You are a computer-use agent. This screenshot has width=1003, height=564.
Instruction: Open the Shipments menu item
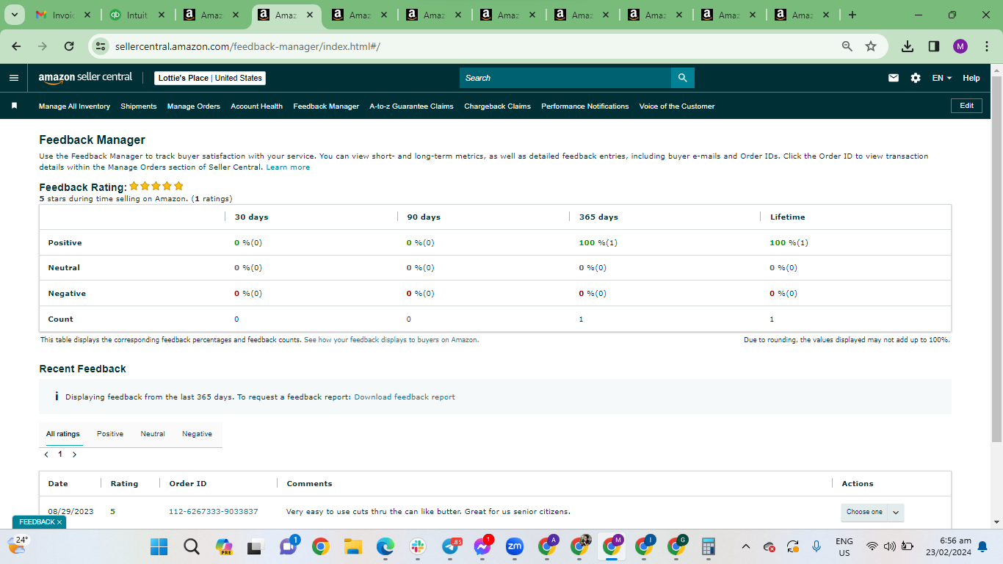pyautogui.click(x=139, y=106)
